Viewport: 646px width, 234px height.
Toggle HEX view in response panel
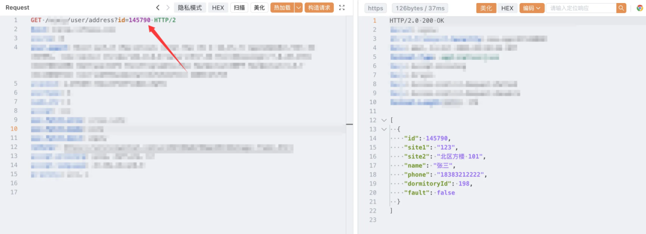coord(507,8)
